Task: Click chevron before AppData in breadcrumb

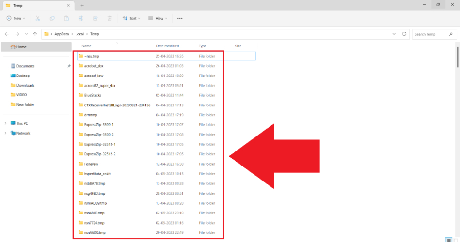Action: point(52,34)
